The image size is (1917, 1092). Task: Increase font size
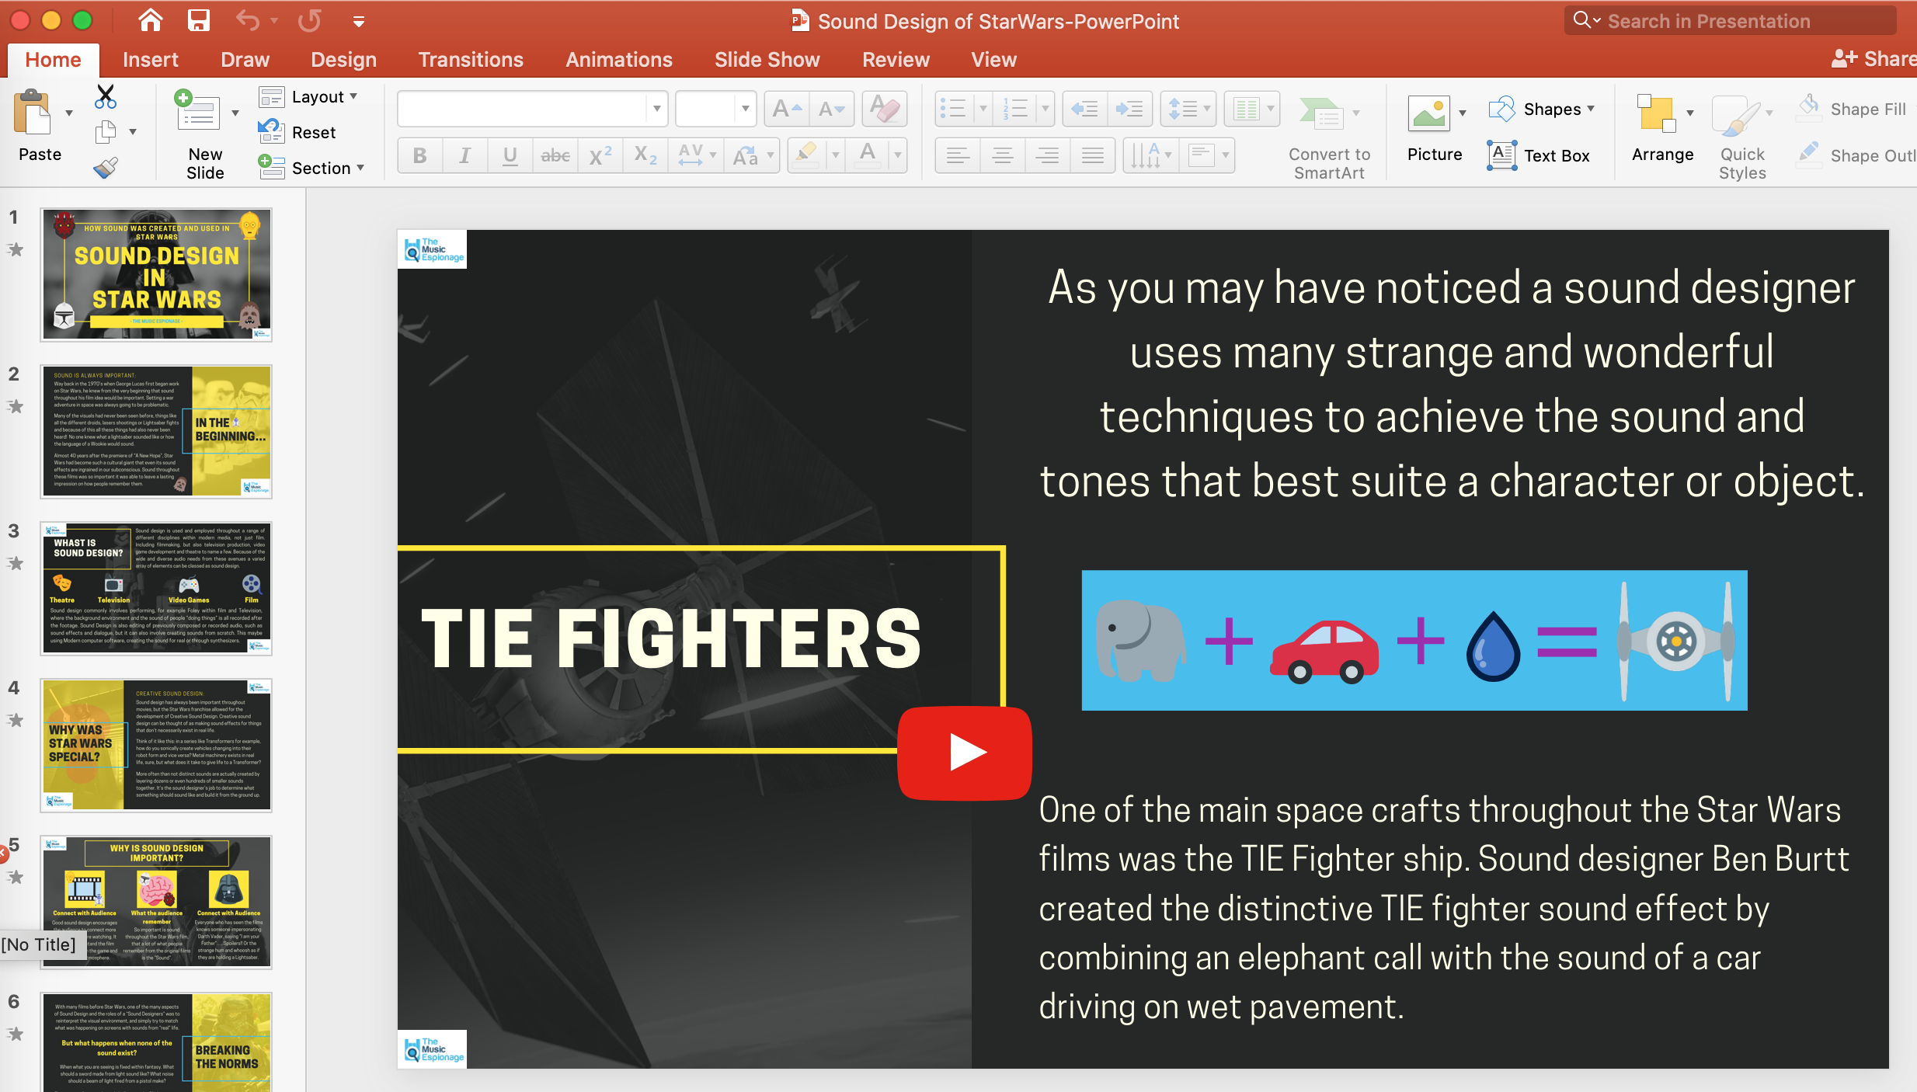pyautogui.click(x=787, y=109)
